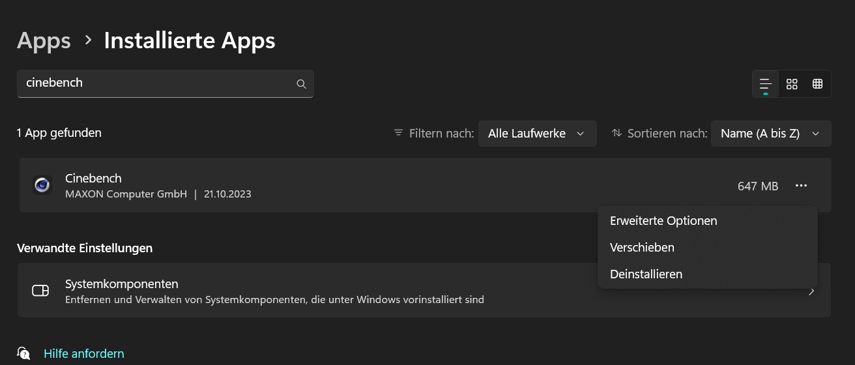Image resolution: width=855 pixels, height=365 pixels.
Task: Click the sort arrows icon beside Sortieren nach
Action: tap(616, 133)
